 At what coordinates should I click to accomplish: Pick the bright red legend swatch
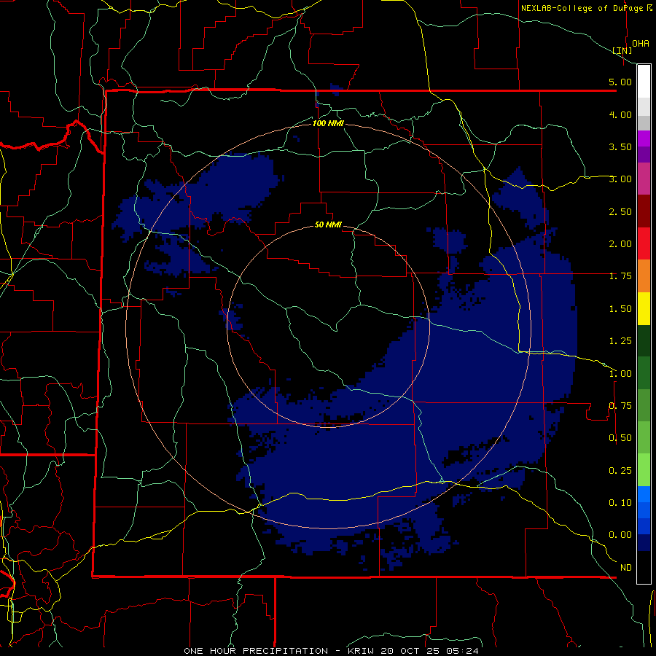point(644,243)
